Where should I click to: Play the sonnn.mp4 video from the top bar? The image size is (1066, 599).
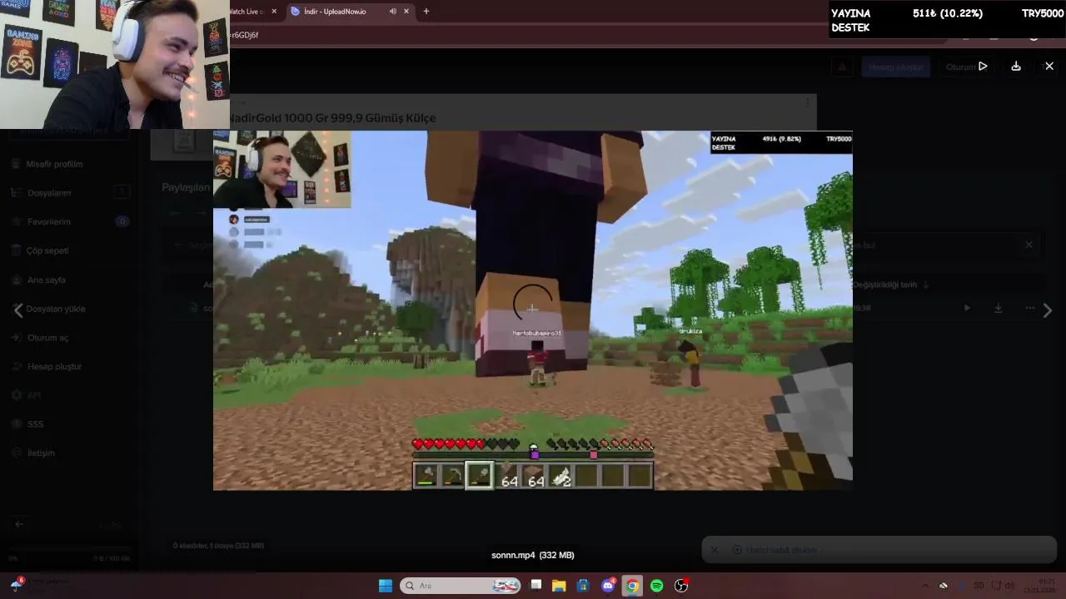[x=983, y=67]
